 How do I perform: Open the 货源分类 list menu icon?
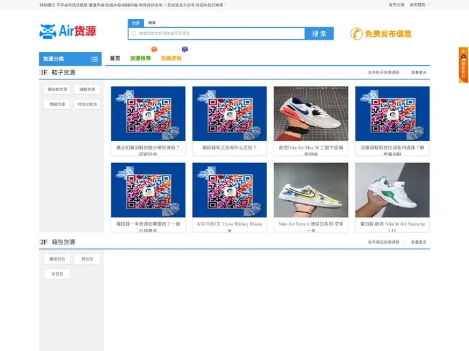[94, 59]
